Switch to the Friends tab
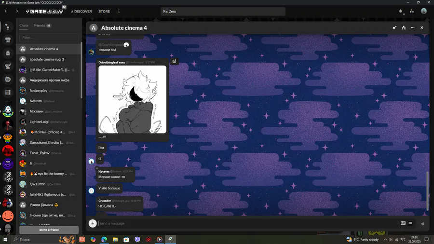The image size is (434, 244). 42,26
